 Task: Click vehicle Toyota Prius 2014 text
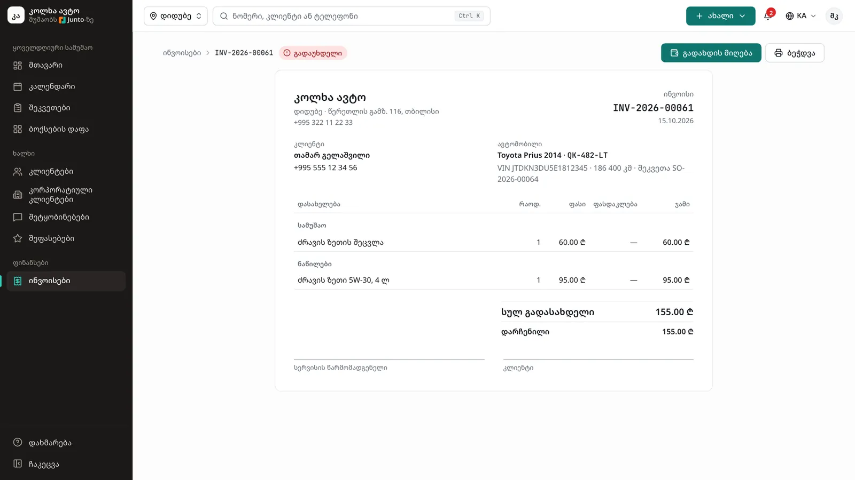click(529, 155)
